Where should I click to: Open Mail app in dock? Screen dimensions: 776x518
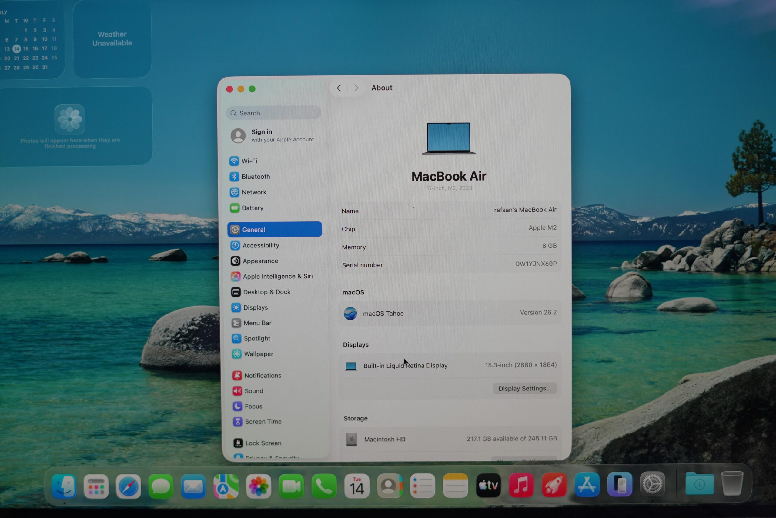pos(193,486)
